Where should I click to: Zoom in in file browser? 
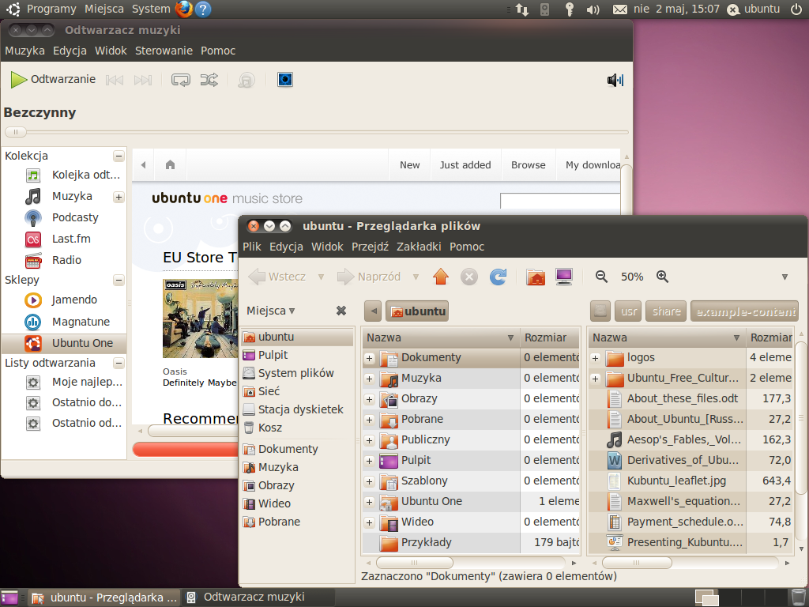(663, 277)
